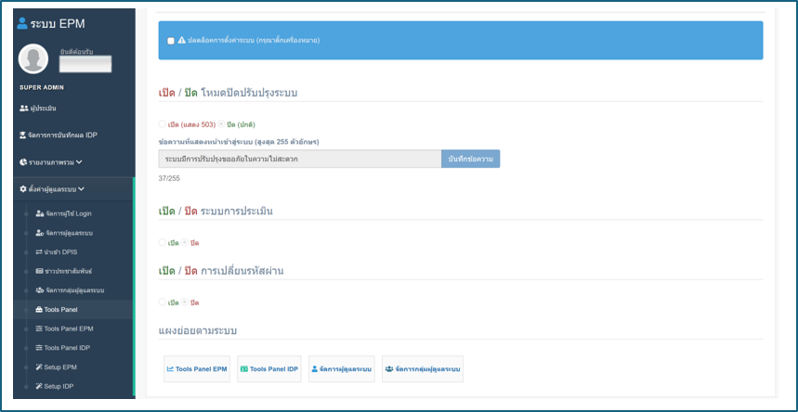Click the login page message input field
The image size is (798, 412).
point(300,159)
